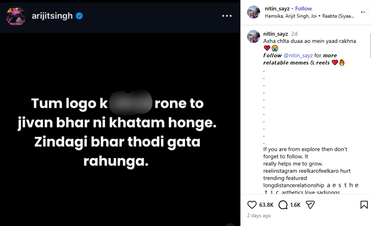The width and height of the screenshot is (371, 226).
Task: Click blue verified badge next to arijitsingh
Action: (x=79, y=16)
